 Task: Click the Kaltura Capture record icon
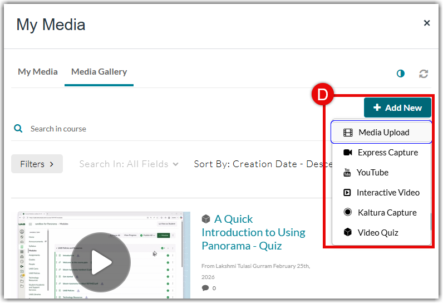(347, 212)
